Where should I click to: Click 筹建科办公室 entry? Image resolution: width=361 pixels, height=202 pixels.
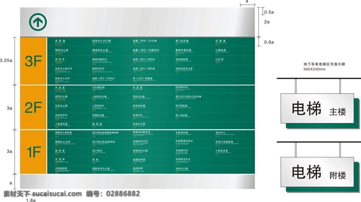100,50
